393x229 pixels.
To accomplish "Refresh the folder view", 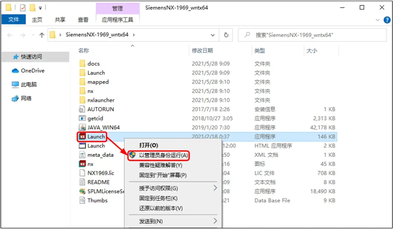I will click(x=226, y=35).
